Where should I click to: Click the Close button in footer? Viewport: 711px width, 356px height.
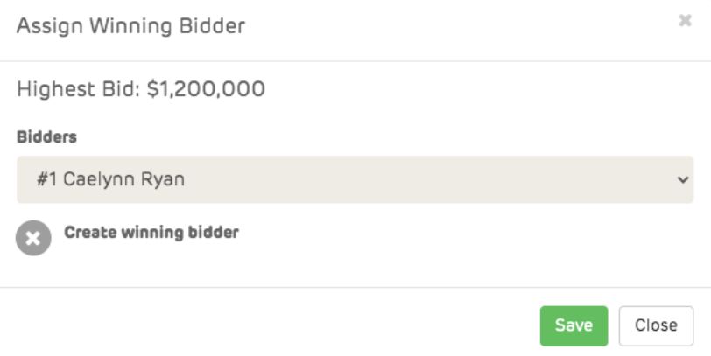point(656,325)
